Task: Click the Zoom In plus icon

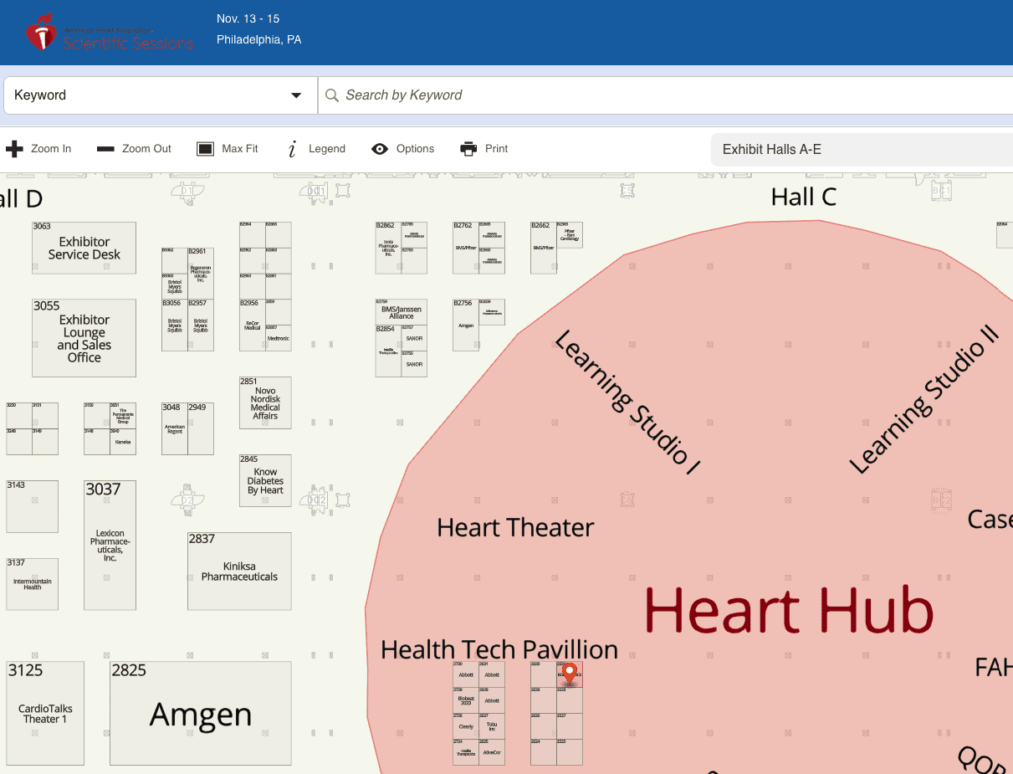Action: tap(14, 149)
